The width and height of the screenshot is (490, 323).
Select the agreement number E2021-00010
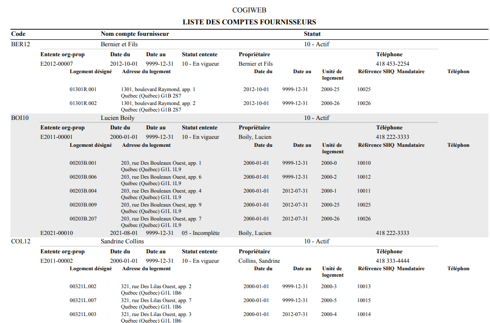pos(57,233)
